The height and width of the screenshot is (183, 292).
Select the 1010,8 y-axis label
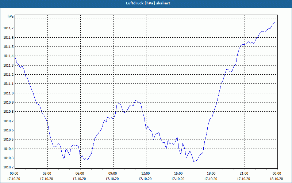[8, 112]
